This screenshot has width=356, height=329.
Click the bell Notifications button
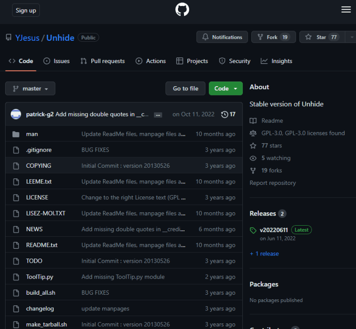click(222, 37)
